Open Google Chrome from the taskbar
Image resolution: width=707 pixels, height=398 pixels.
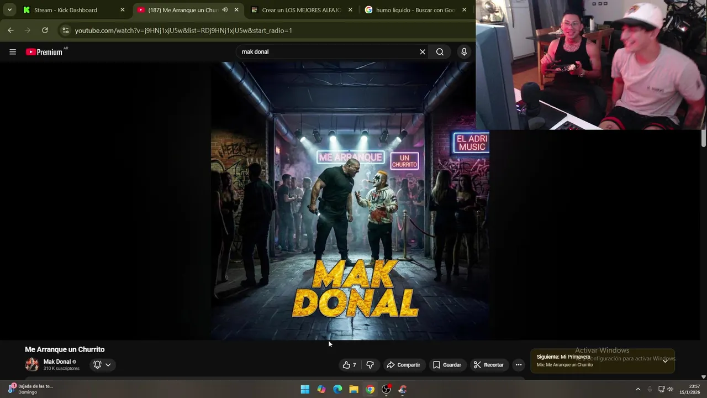click(x=370, y=389)
